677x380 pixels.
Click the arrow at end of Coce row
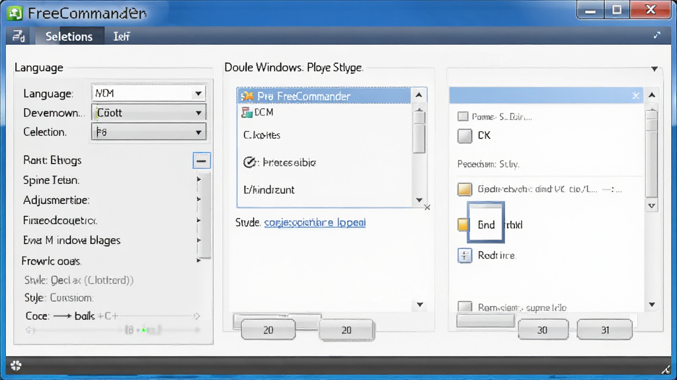click(197, 316)
